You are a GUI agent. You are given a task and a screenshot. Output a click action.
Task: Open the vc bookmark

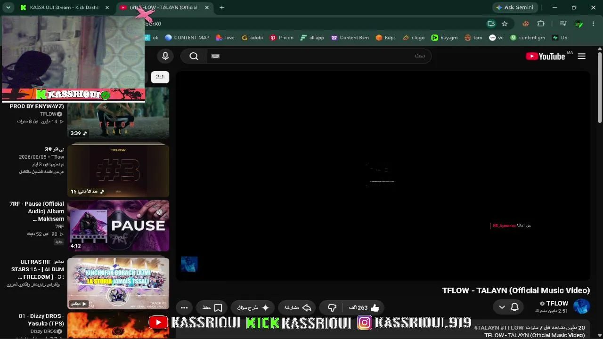point(497,38)
